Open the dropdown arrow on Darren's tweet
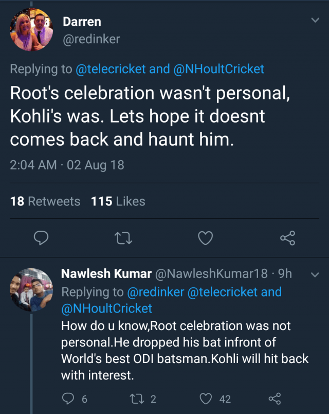Image resolution: width=329 pixels, height=414 pixels. click(x=316, y=20)
